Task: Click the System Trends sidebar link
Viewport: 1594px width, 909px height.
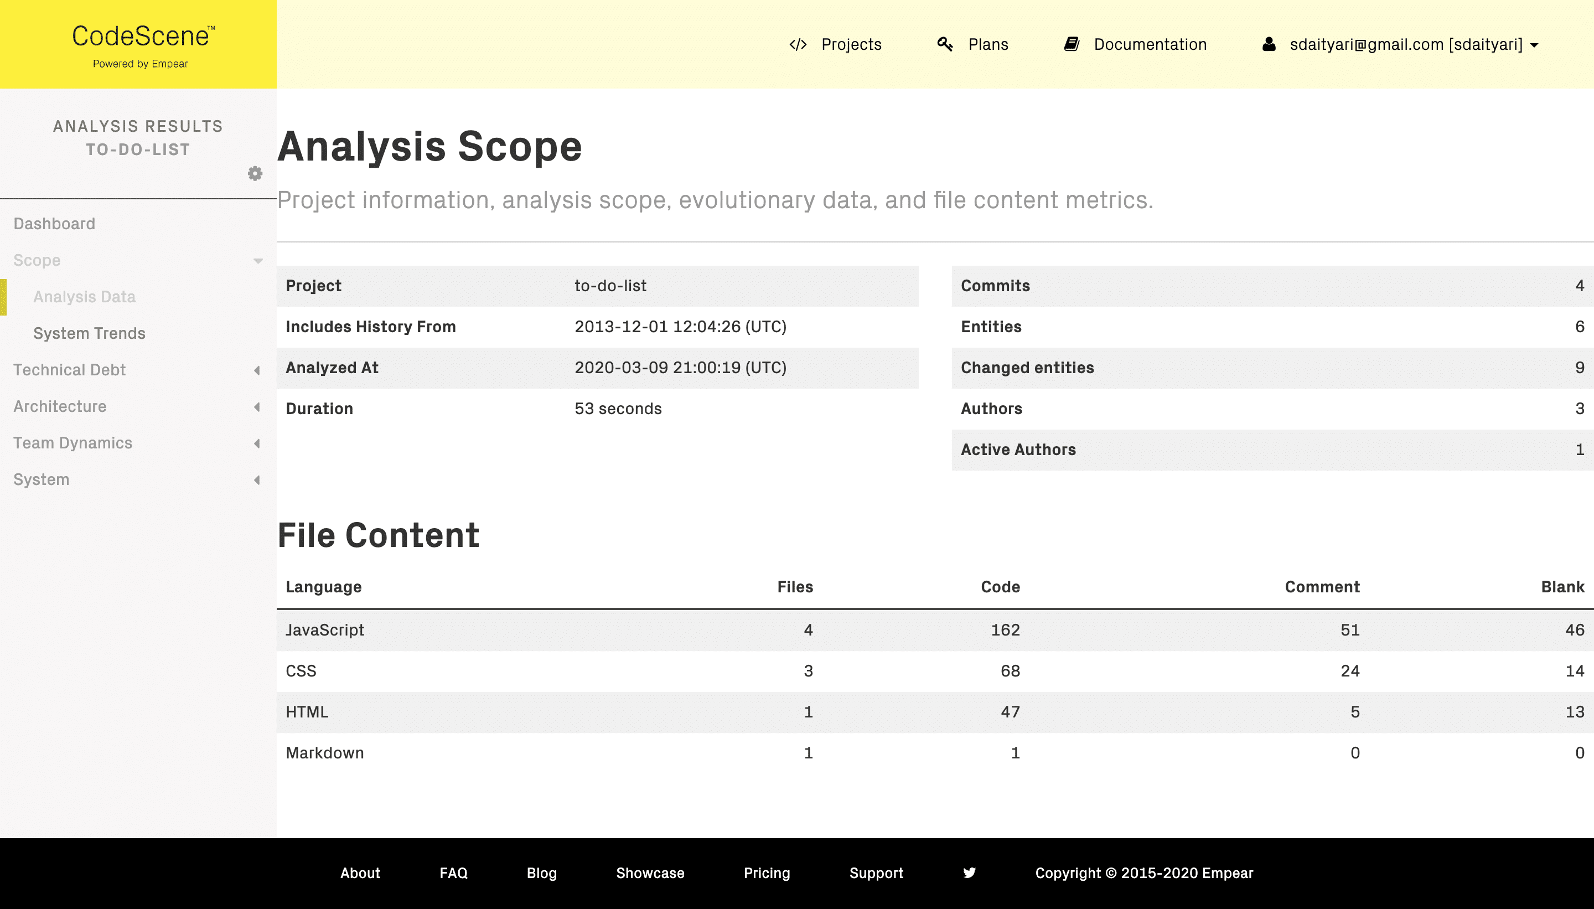Action: [90, 333]
